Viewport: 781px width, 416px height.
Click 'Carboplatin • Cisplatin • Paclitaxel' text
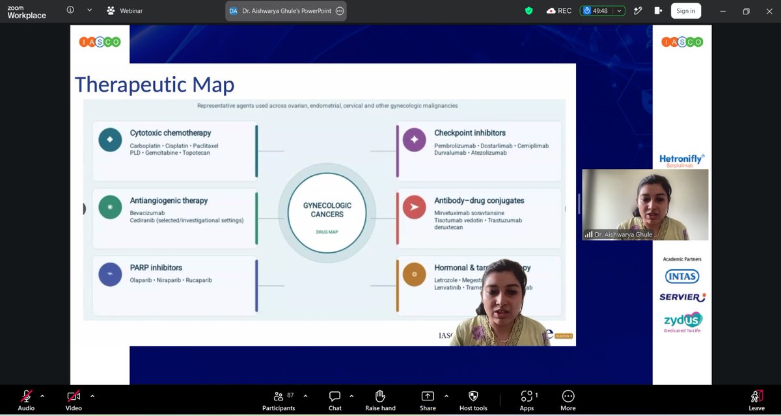(x=174, y=146)
